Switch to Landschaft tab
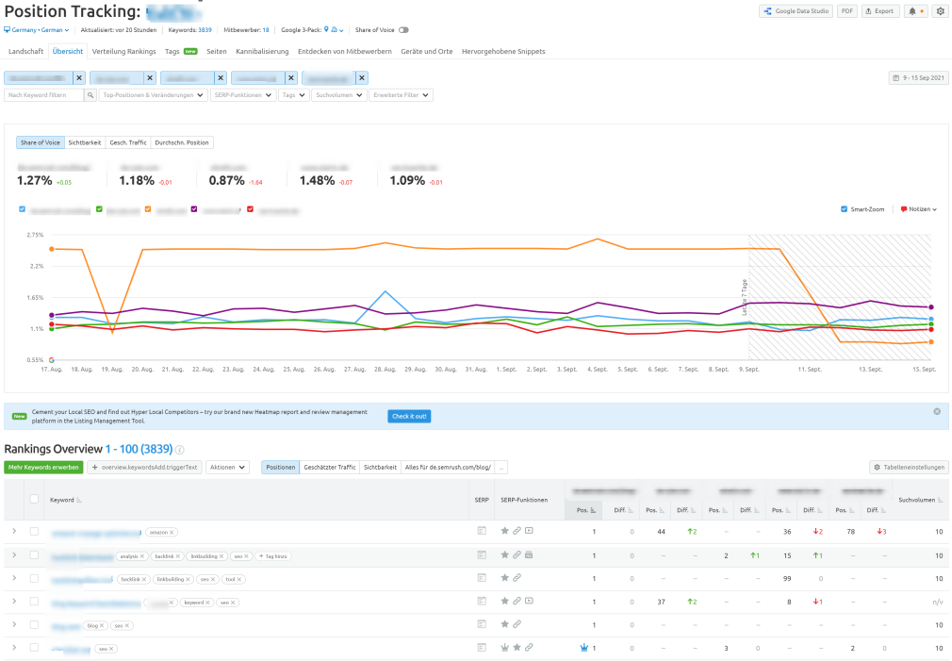The image size is (952, 661). [x=25, y=52]
